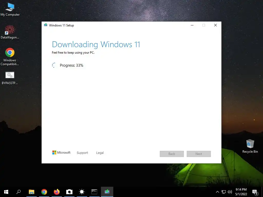This screenshot has width=263, height=197.
Task: Click the Microsoft logo in setup window
Action: pyautogui.click(x=61, y=153)
